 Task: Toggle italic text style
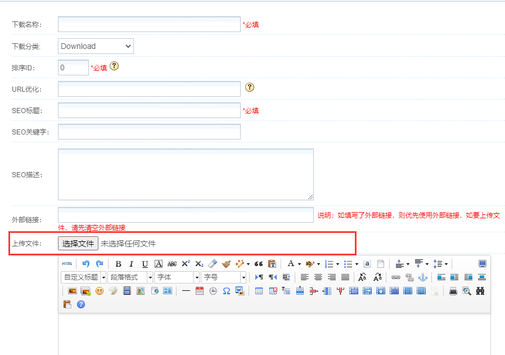point(131,264)
